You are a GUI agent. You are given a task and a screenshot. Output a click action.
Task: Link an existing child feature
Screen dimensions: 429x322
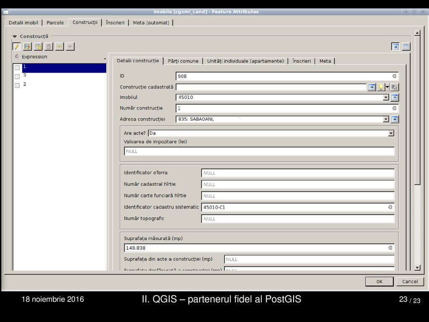(60, 47)
